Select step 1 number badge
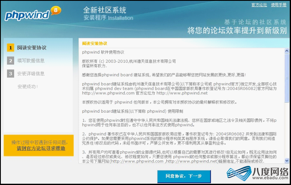Viewport: 291px width, 185px height. click(10, 48)
